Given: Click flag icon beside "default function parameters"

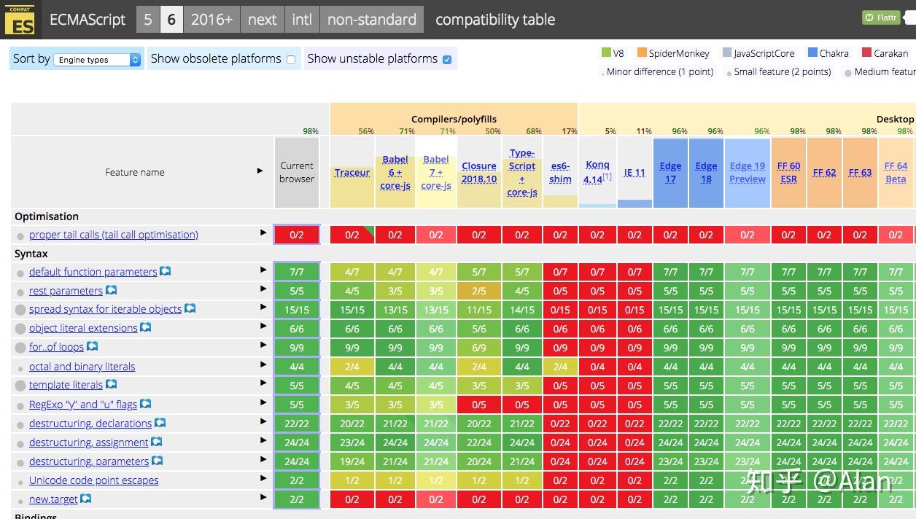Looking at the screenshot, I should [163, 270].
